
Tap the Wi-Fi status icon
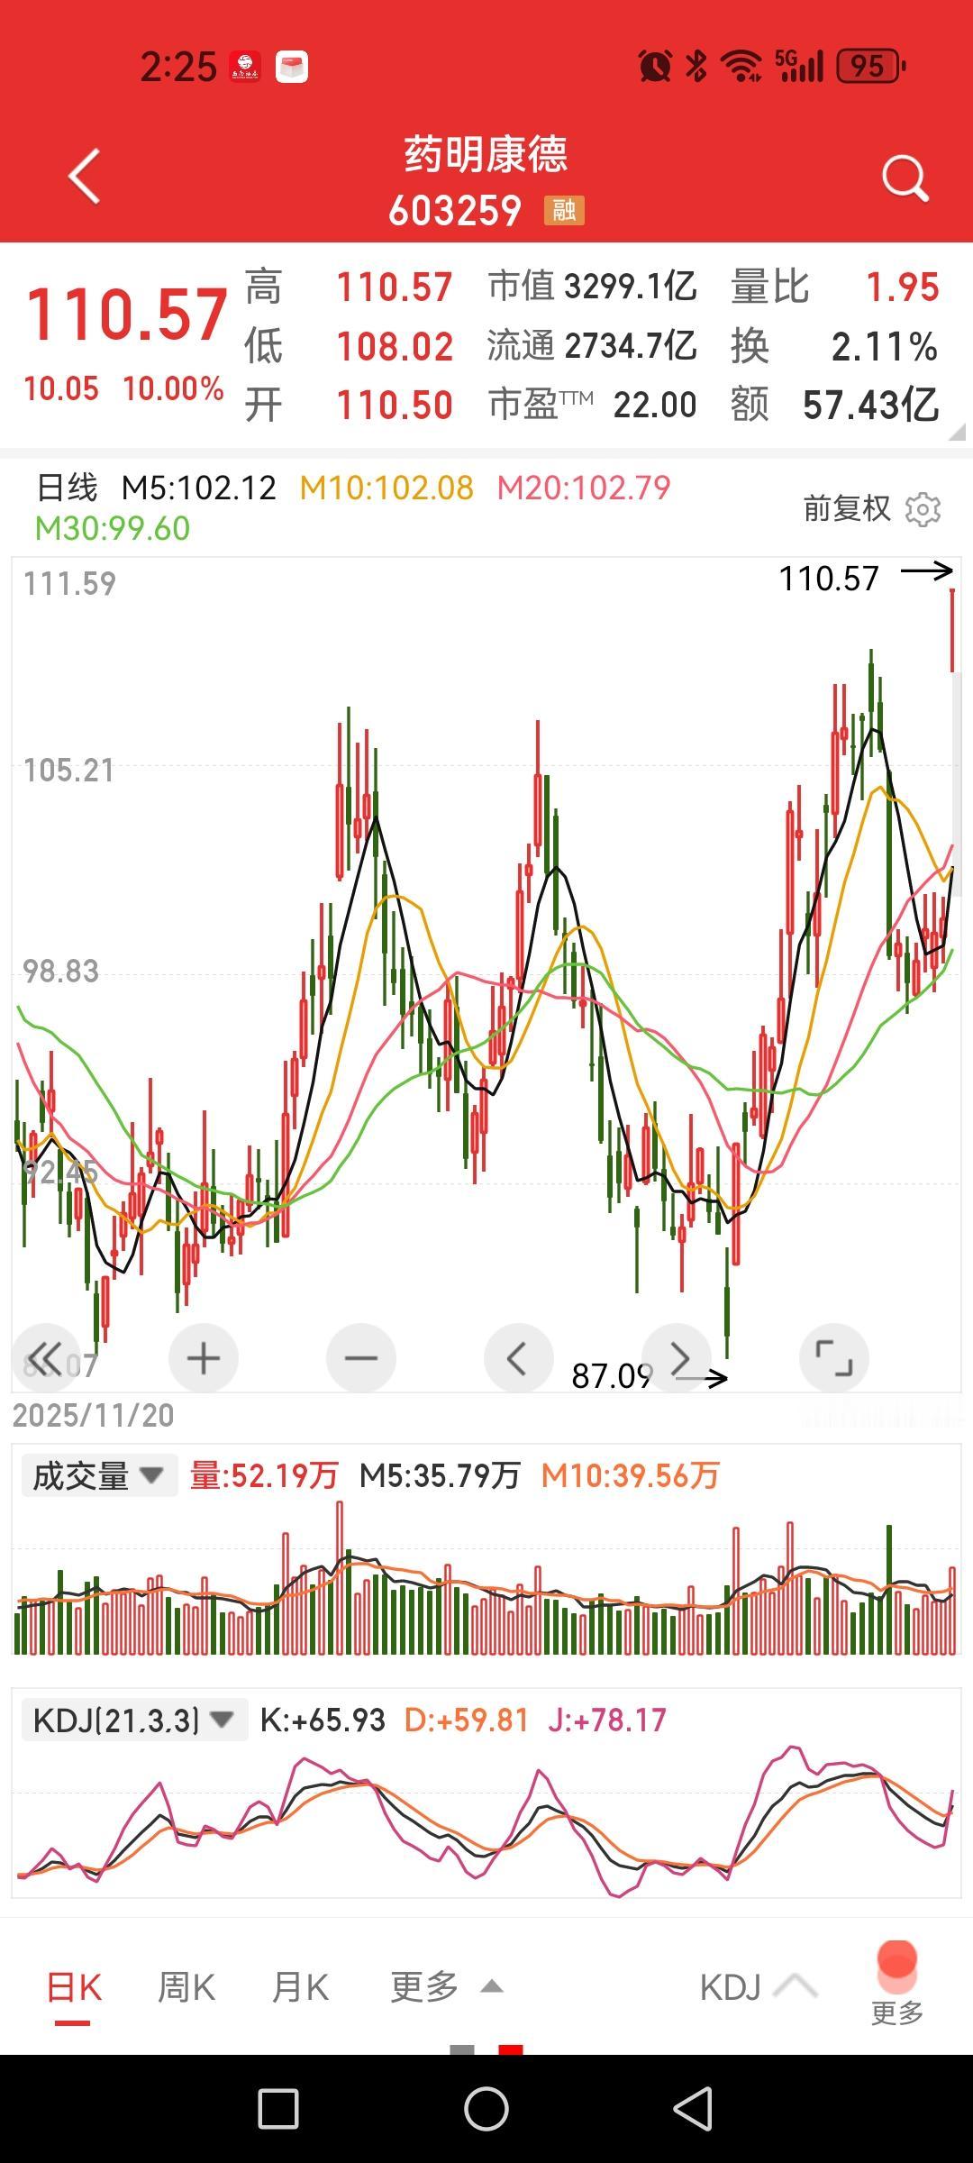click(x=741, y=66)
